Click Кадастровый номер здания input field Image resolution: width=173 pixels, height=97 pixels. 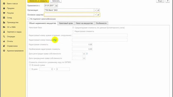click(100, 35)
